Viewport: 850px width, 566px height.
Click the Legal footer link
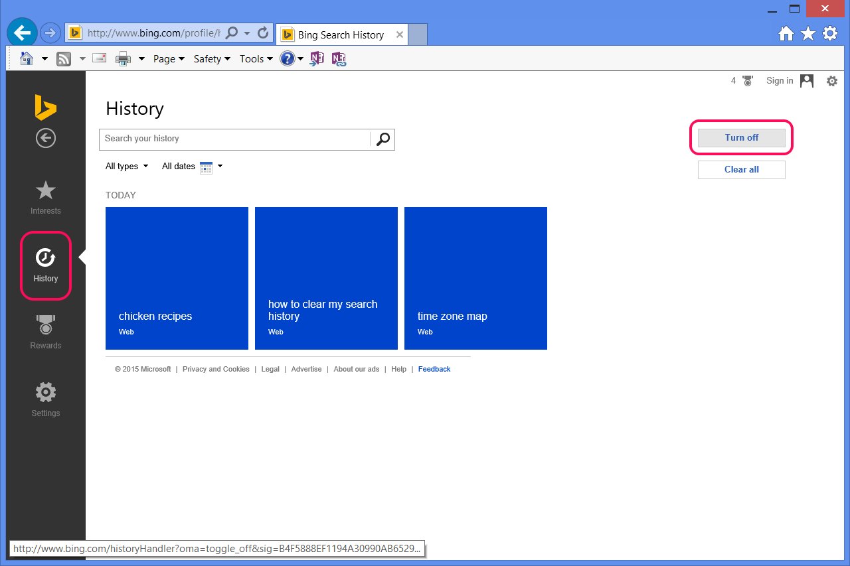[270, 370]
